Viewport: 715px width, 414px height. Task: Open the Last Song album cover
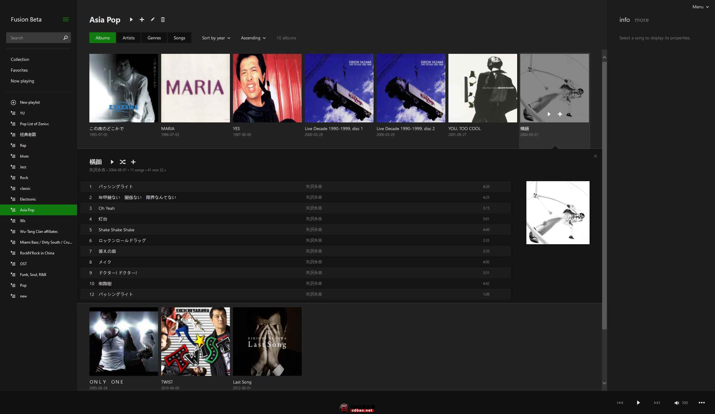click(x=267, y=341)
